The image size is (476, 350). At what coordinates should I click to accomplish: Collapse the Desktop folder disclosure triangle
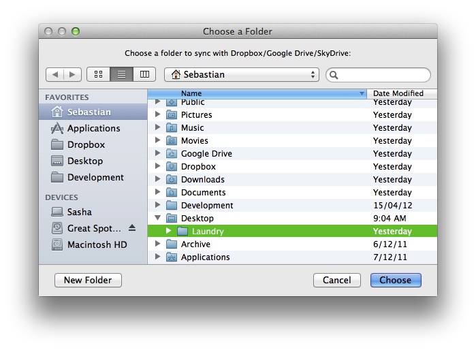pyautogui.click(x=158, y=219)
